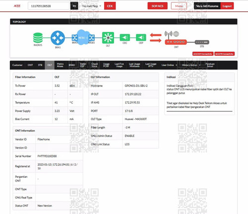The height and width of the screenshot is (214, 248).
Task: Click the ACSIS logo
Action: (17, 6)
